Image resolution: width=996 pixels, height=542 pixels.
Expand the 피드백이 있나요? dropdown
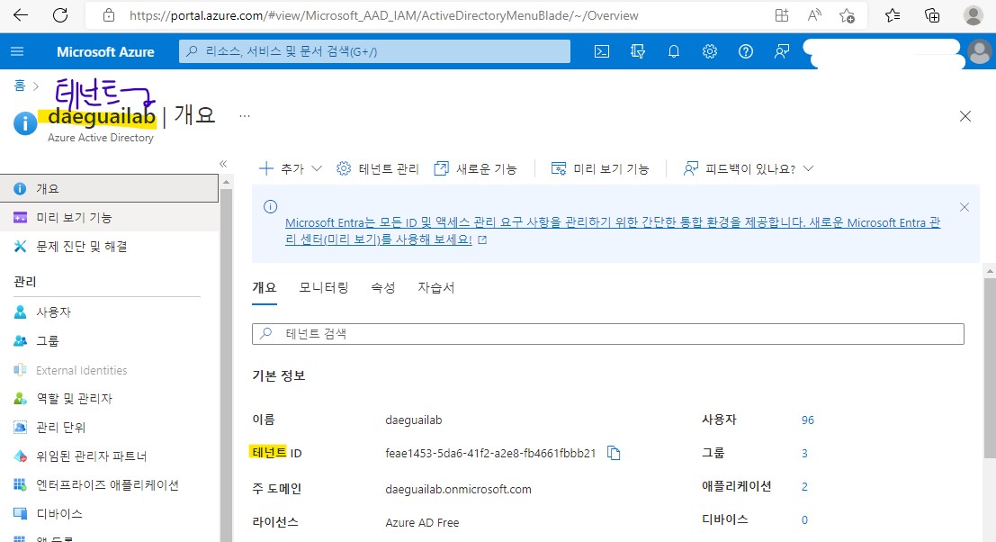(749, 168)
